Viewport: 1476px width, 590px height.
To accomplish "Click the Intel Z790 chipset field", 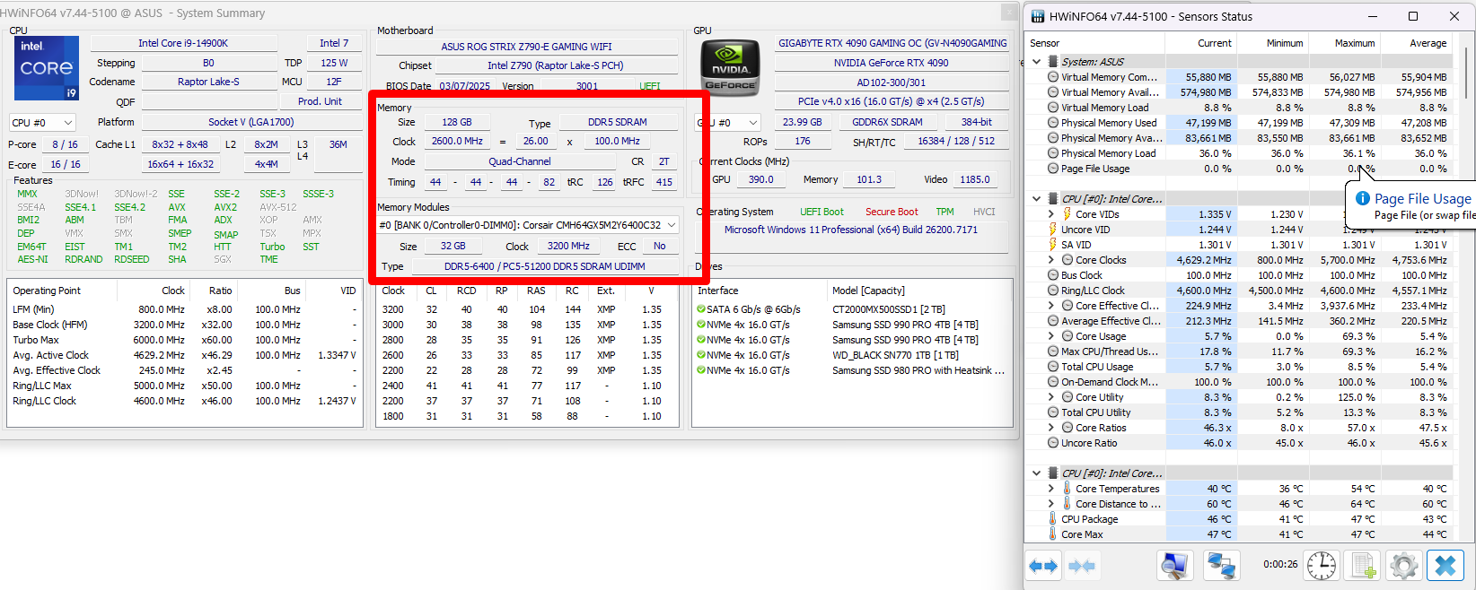I will 555,65.
